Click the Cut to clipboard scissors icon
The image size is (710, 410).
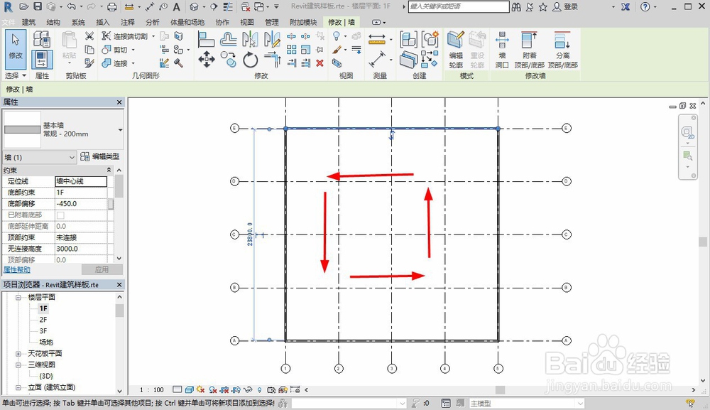click(x=89, y=36)
